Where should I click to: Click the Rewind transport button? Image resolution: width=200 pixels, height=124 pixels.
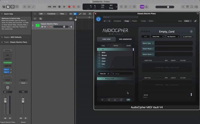pos(49,7)
